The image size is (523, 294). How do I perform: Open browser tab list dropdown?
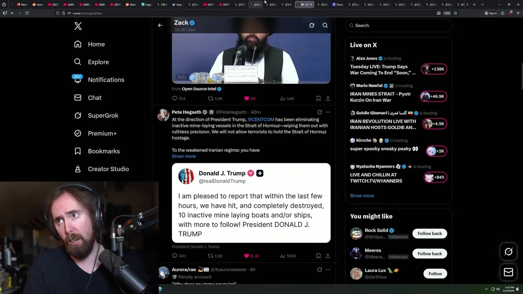483,4
